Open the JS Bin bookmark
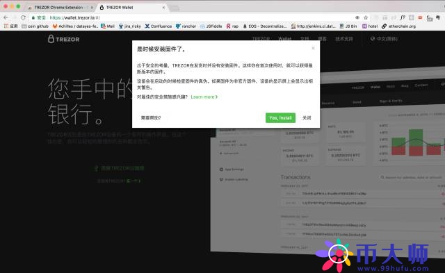Screen dimensions: 445x273 point(348,26)
